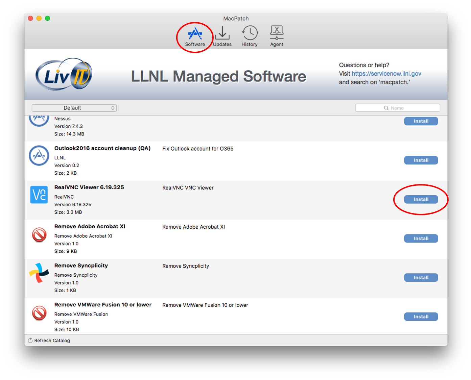Viewport: 471px width, 380px height.
Task: Open the History toolbar tab
Action: [x=250, y=37]
